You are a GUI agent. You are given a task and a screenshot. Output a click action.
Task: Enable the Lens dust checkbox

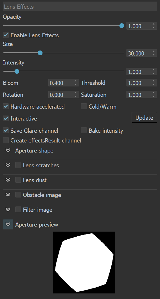coord(18,180)
